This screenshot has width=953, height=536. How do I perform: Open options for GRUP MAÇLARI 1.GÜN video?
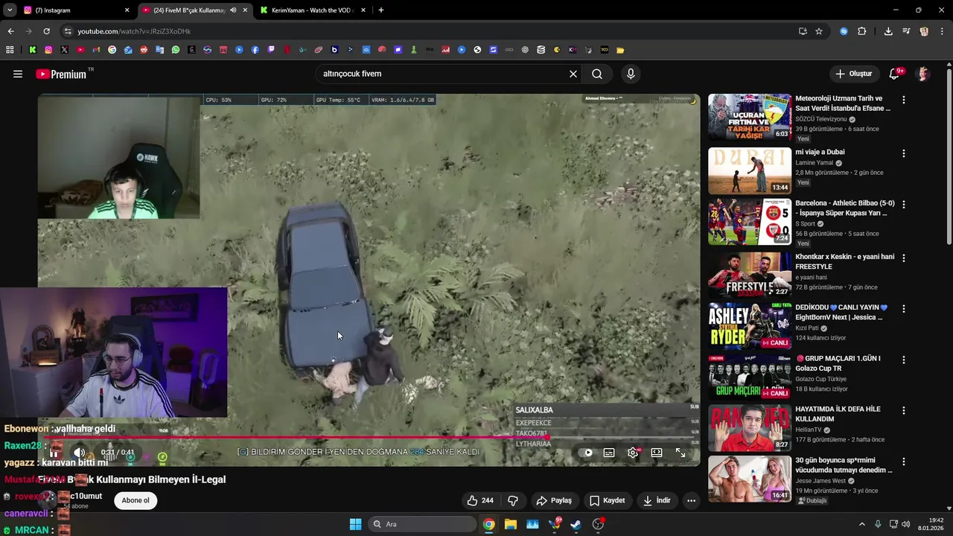click(904, 360)
